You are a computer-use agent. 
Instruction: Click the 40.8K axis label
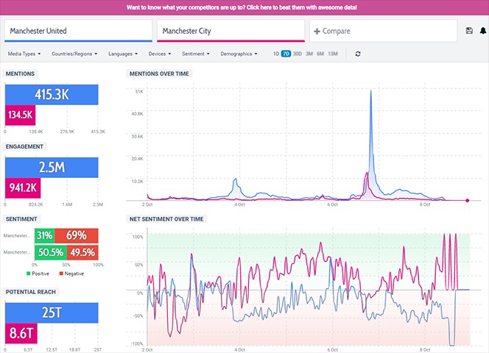point(137,114)
